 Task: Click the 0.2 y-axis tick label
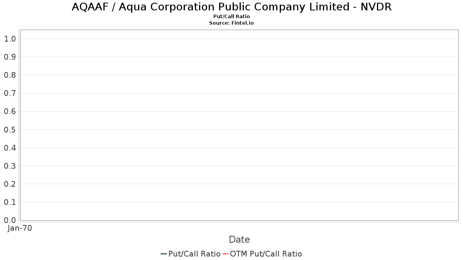10,184
